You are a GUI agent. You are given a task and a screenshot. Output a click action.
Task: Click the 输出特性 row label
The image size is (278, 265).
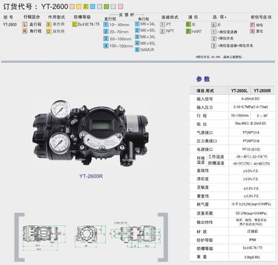pos(205,222)
